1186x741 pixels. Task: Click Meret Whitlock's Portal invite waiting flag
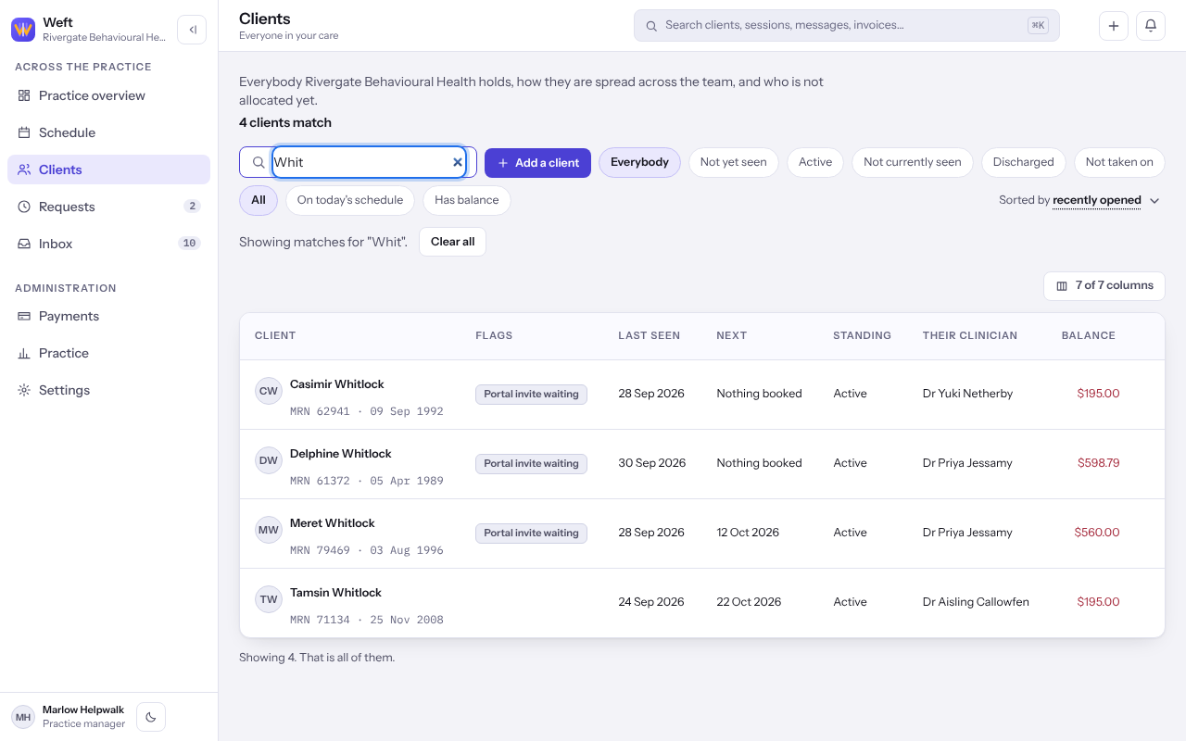coord(531,534)
